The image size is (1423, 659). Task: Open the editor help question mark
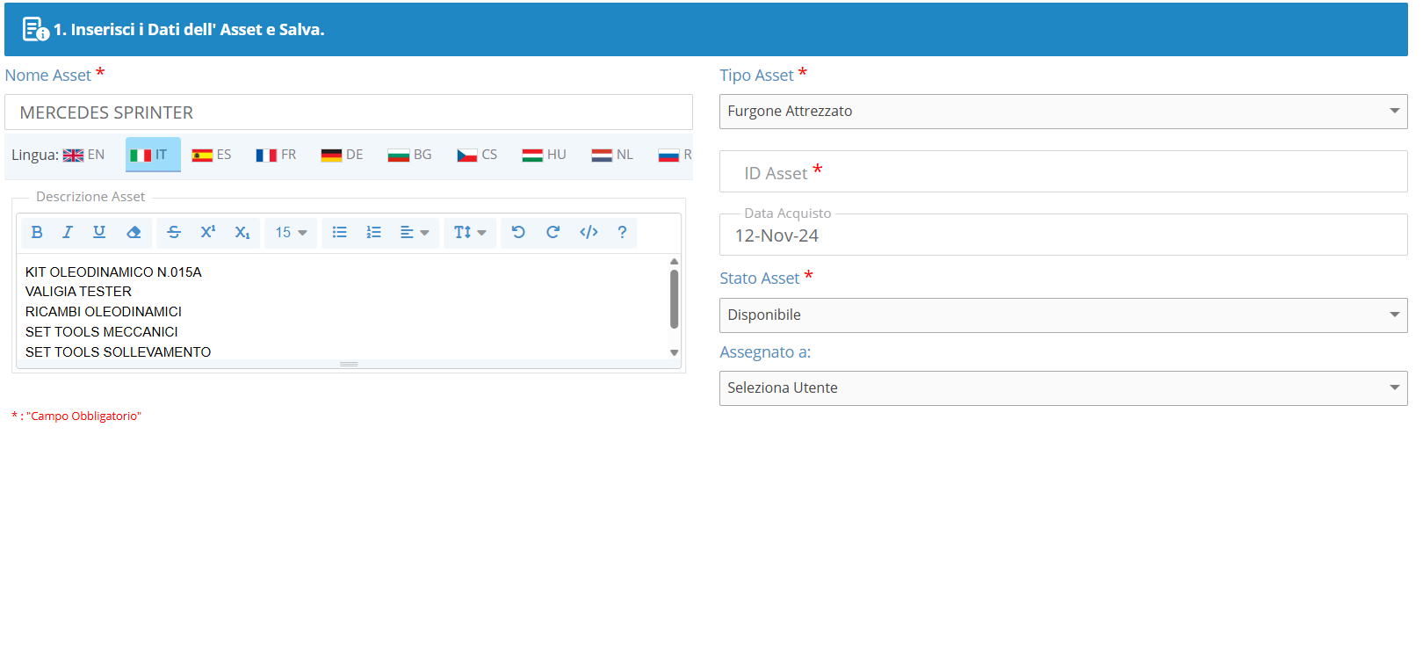(622, 232)
